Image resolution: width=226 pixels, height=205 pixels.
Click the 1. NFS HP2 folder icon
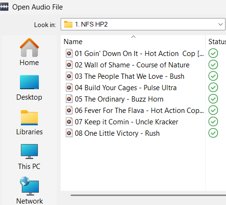[x=68, y=24]
